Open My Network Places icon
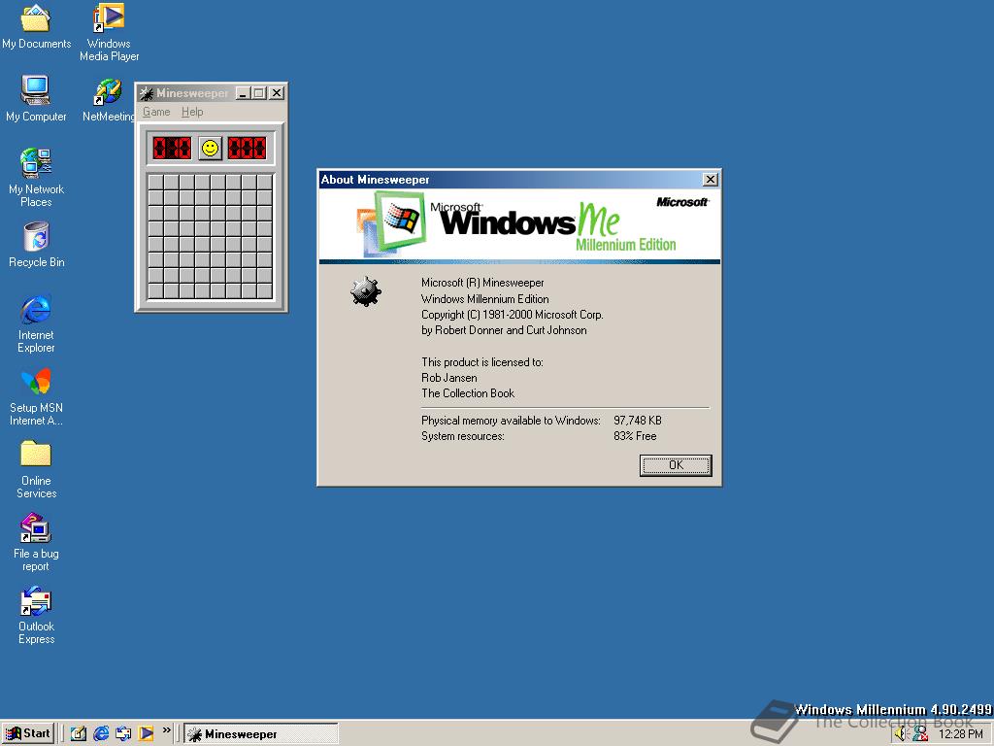This screenshot has height=746, width=994. click(x=36, y=177)
